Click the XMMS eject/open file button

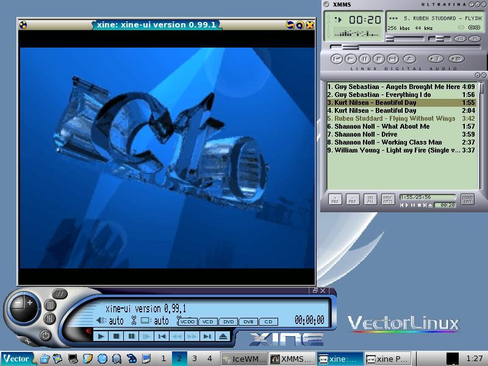tap(409, 59)
